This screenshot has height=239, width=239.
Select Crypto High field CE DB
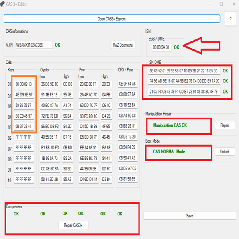pos(68,84)
